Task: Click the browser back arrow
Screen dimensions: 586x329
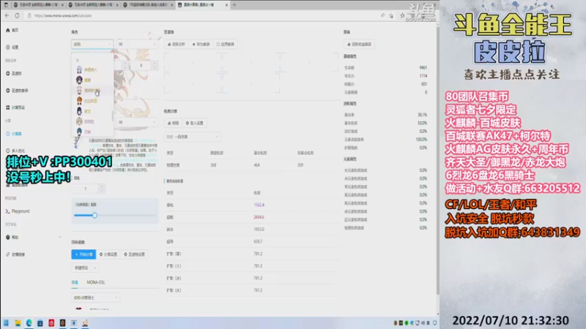Action: coord(7,15)
